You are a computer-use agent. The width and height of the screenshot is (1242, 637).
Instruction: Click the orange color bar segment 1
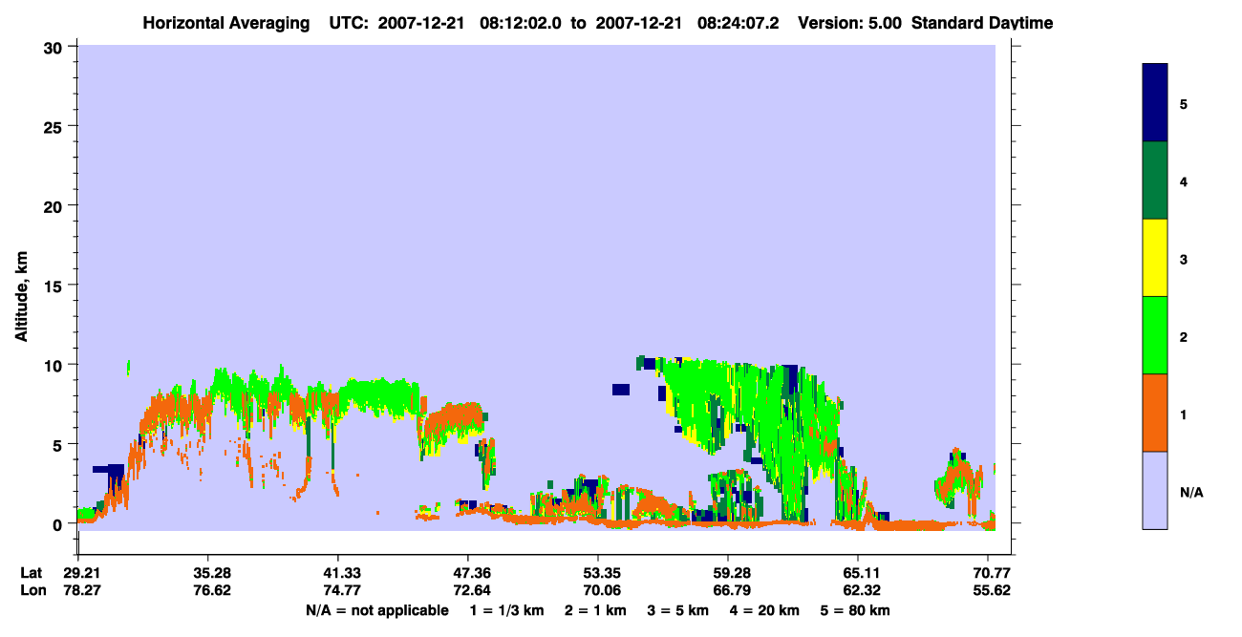[x=1155, y=413]
